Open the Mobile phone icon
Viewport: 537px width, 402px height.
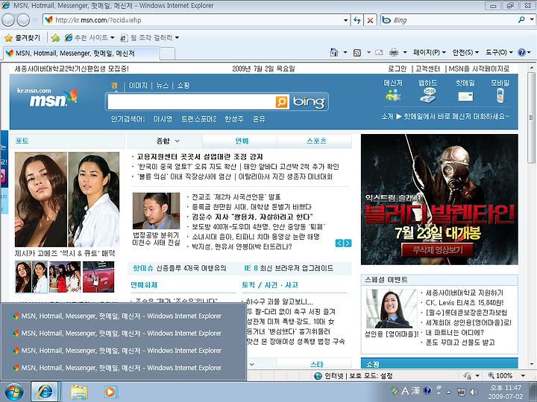(x=500, y=95)
